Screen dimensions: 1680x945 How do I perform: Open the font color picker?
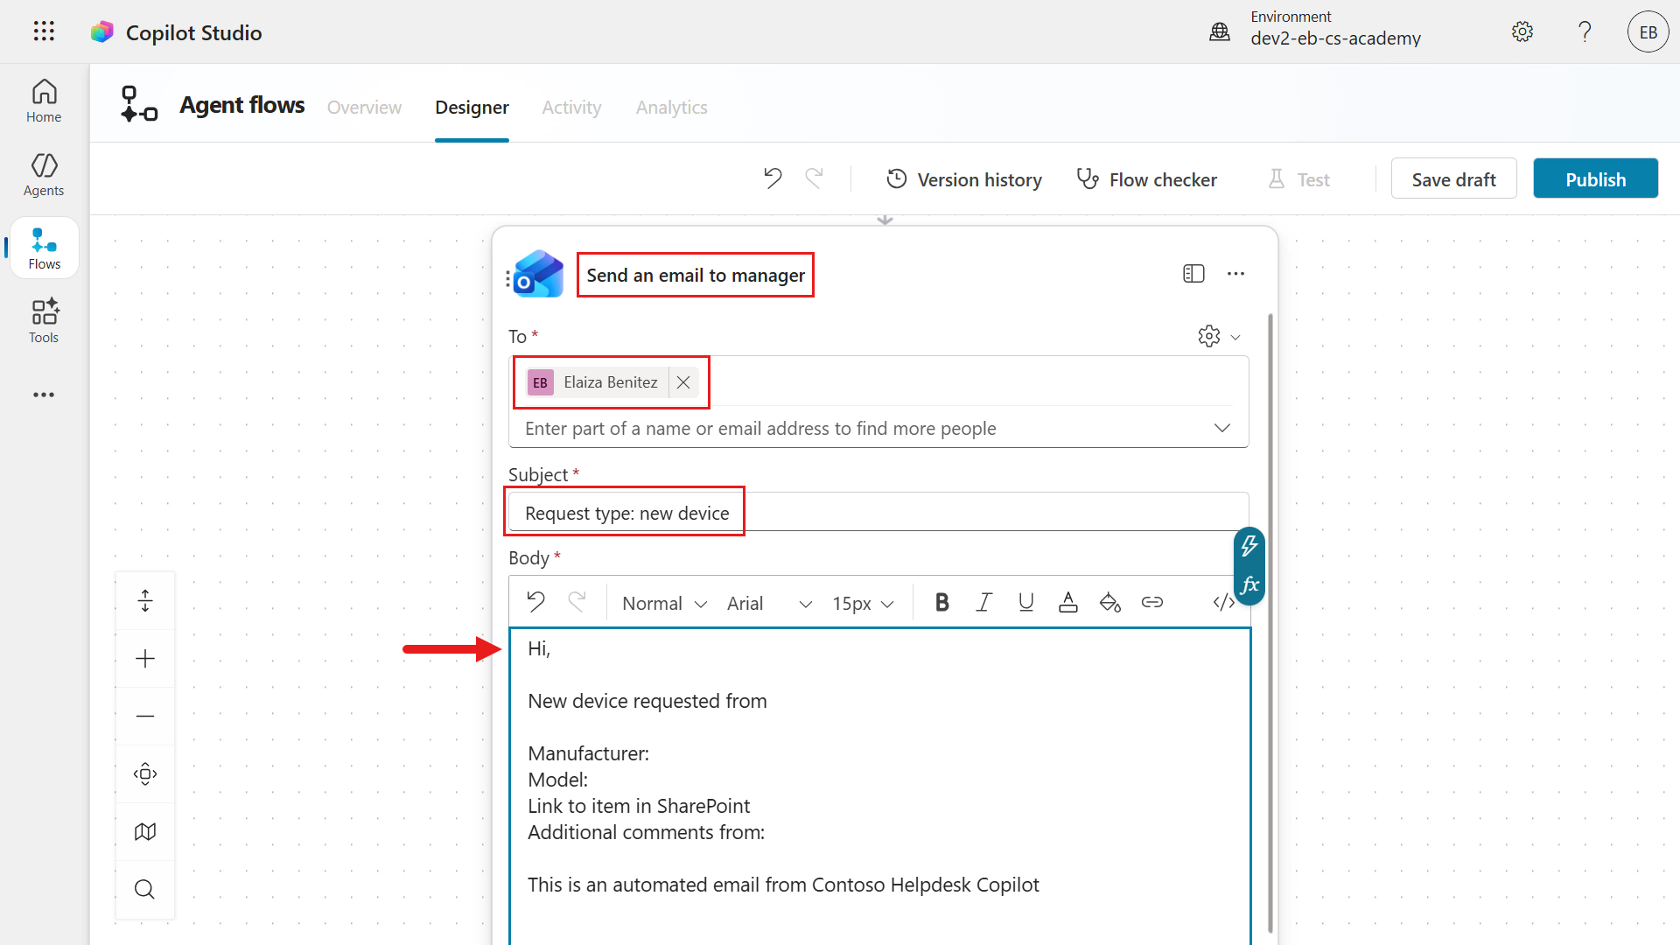pyautogui.click(x=1067, y=602)
